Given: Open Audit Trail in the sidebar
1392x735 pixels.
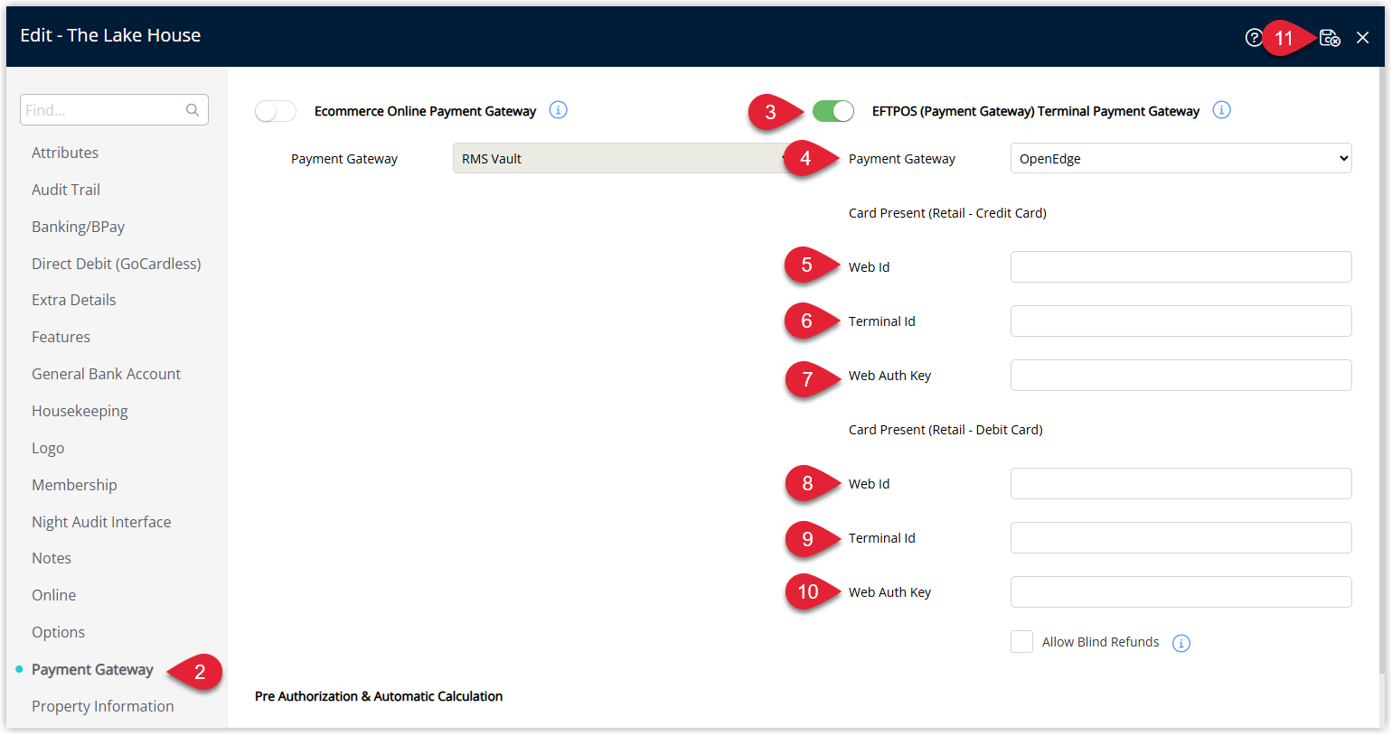Looking at the screenshot, I should pos(66,190).
